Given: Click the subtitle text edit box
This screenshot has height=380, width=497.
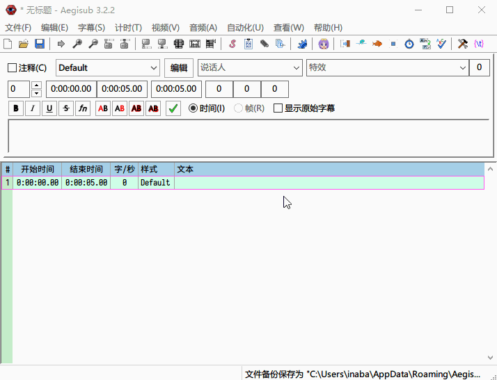Looking at the screenshot, I should 248,136.
